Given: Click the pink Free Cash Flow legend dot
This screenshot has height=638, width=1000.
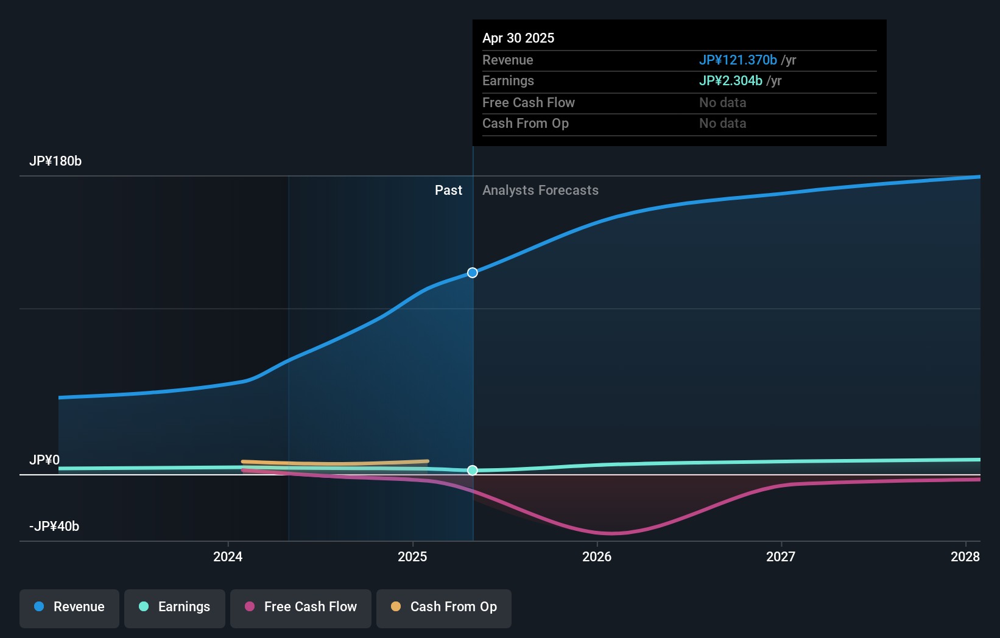Looking at the screenshot, I should 249,608.
